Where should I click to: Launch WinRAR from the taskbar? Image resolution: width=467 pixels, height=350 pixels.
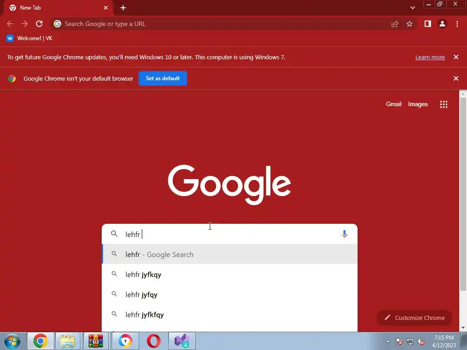[x=96, y=341]
